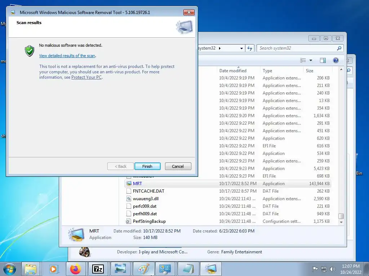Click Show desktop button at taskbar end
Image resolution: width=369 pixels, height=276 pixels.
tap(366, 269)
